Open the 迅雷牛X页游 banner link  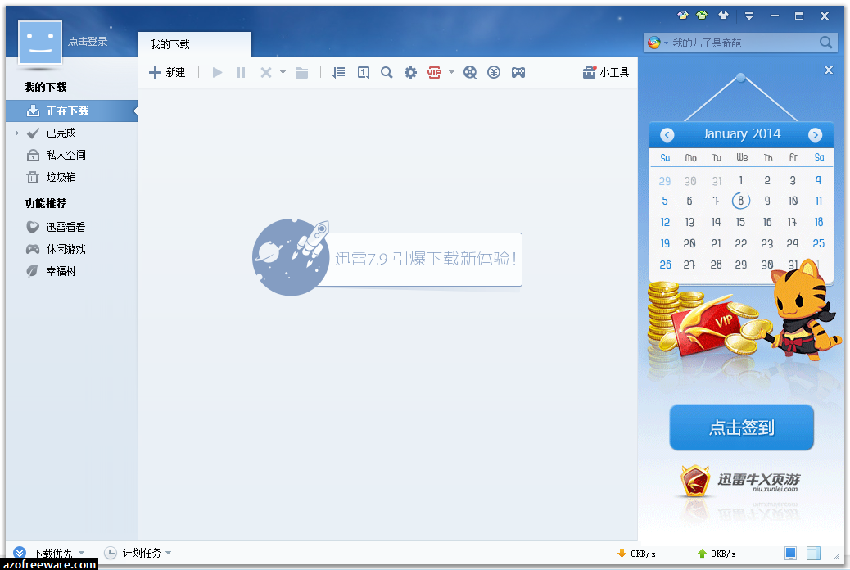point(740,481)
